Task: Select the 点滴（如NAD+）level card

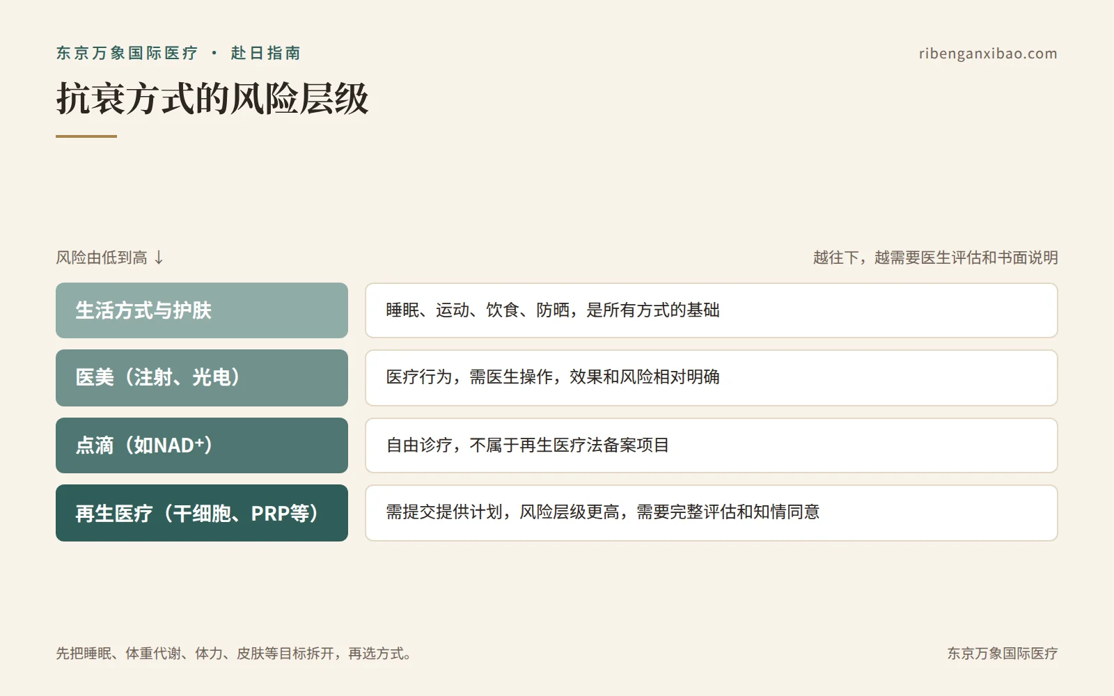Action: 202,445
